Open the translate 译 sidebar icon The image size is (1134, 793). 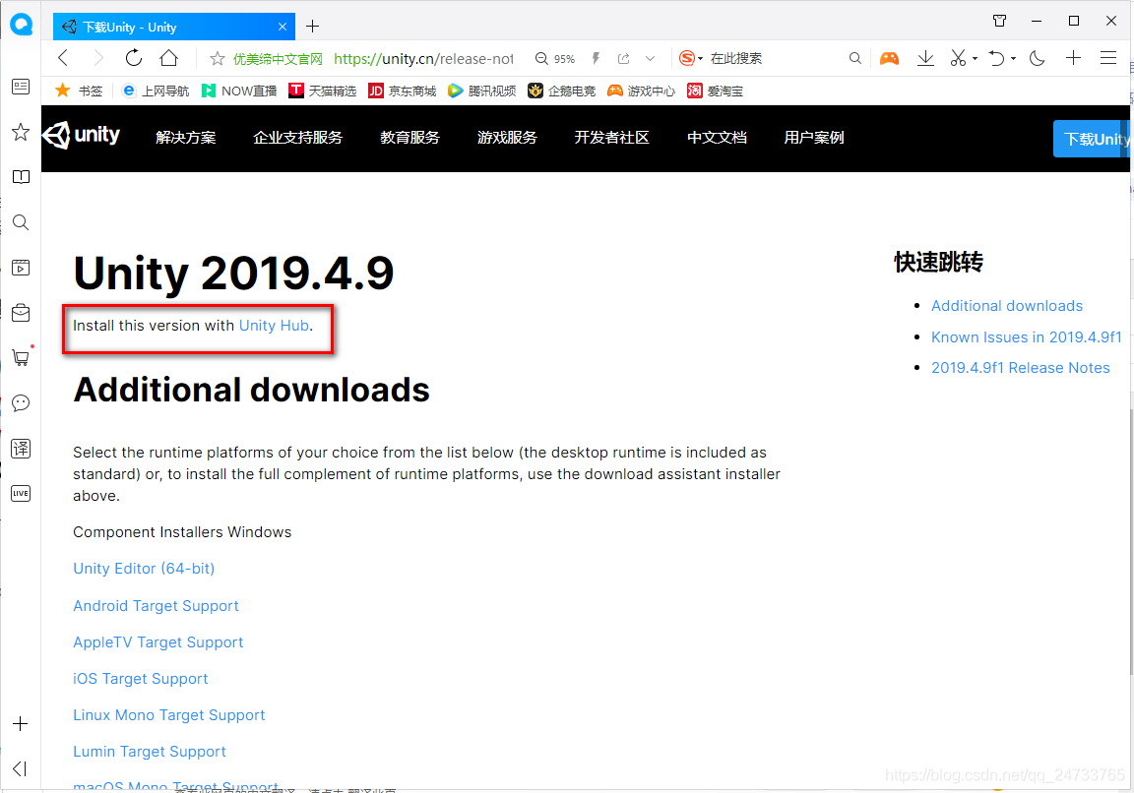coord(21,449)
